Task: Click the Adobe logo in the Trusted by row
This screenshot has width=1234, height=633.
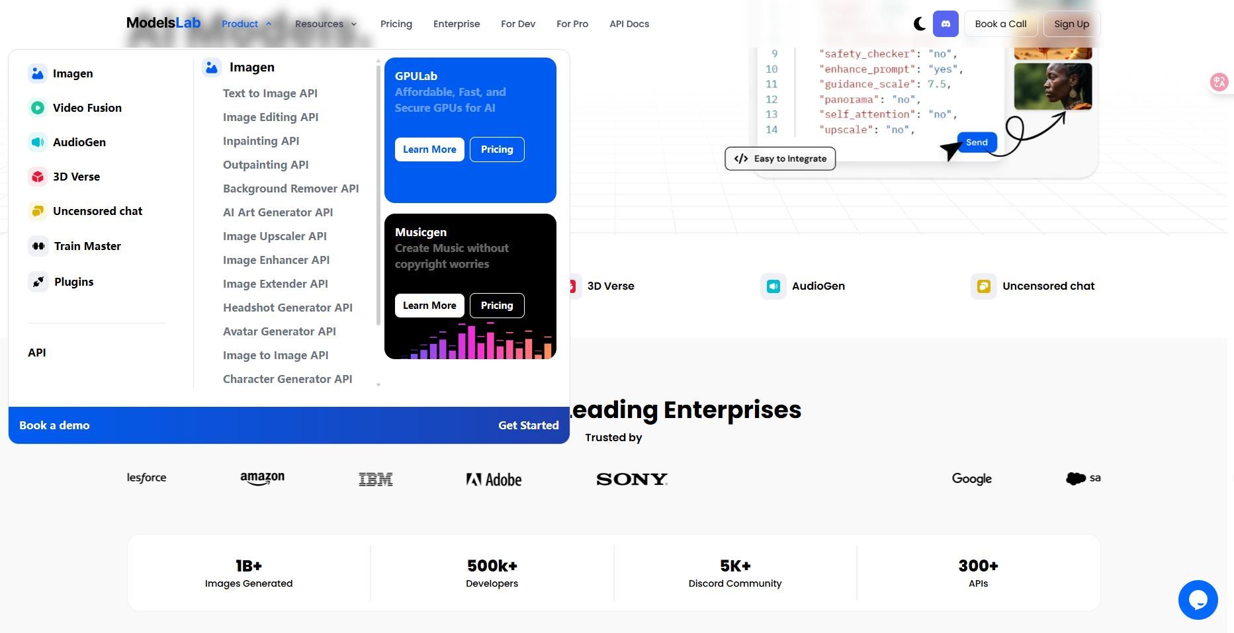Action: click(x=494, y=479)
